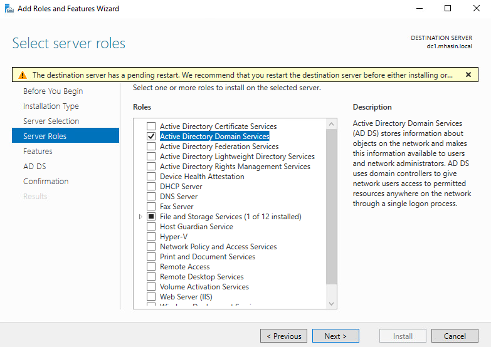491x347 pixels.
Task: Check the Hyper-V role
Action: [151, 236]
